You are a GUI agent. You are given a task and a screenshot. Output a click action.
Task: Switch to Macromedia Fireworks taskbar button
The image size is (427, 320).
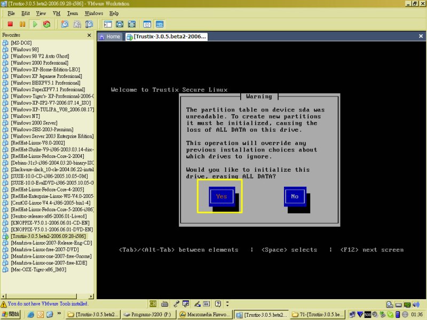pos(204,315)
